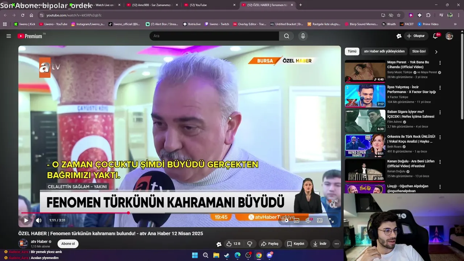Open Kenan Doğulu Ara Beni Lütfen title
The image size is (464, 261).
pyautogui.click(x=411, y=164)
